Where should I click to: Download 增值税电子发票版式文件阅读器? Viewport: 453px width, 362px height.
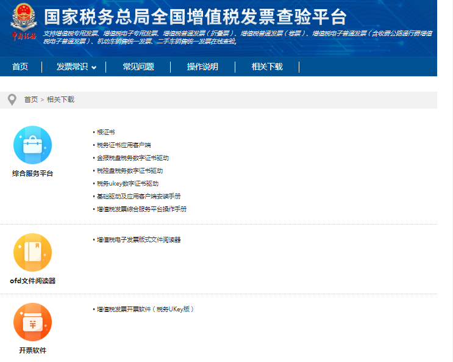[x=138, y=239]
